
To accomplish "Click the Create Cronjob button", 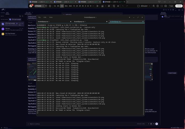I will click(x=172, y=73).
